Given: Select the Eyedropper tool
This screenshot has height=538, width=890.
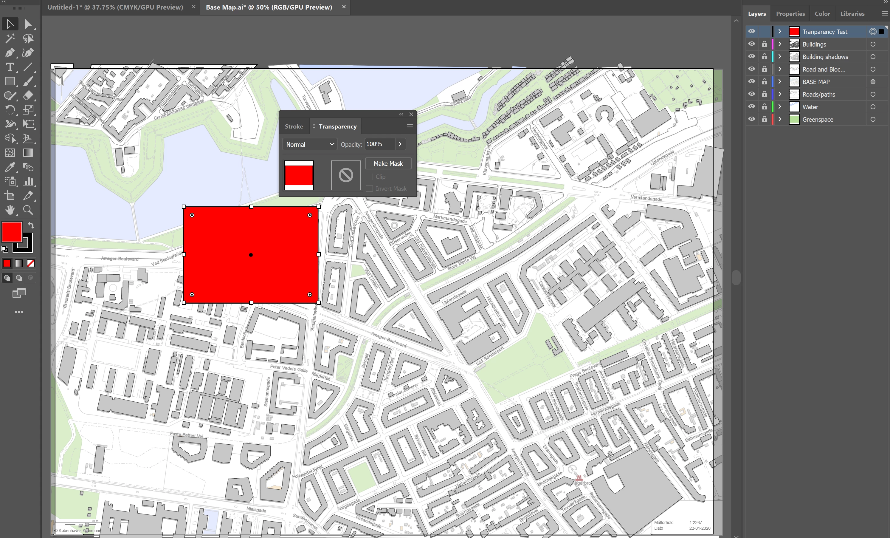Looking at the screenshot, I should (x=10, y=167).
